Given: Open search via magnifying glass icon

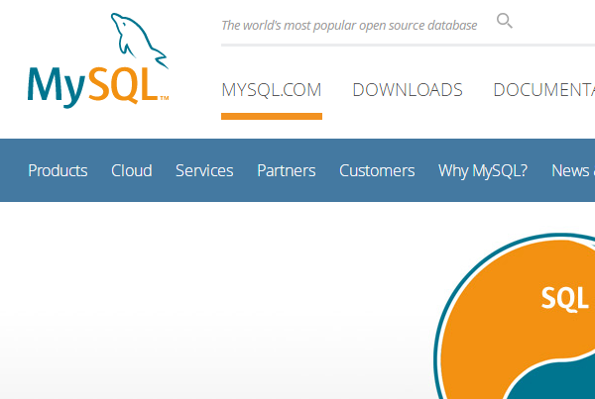Looking at the screenshot, I should tap(505, 21).
